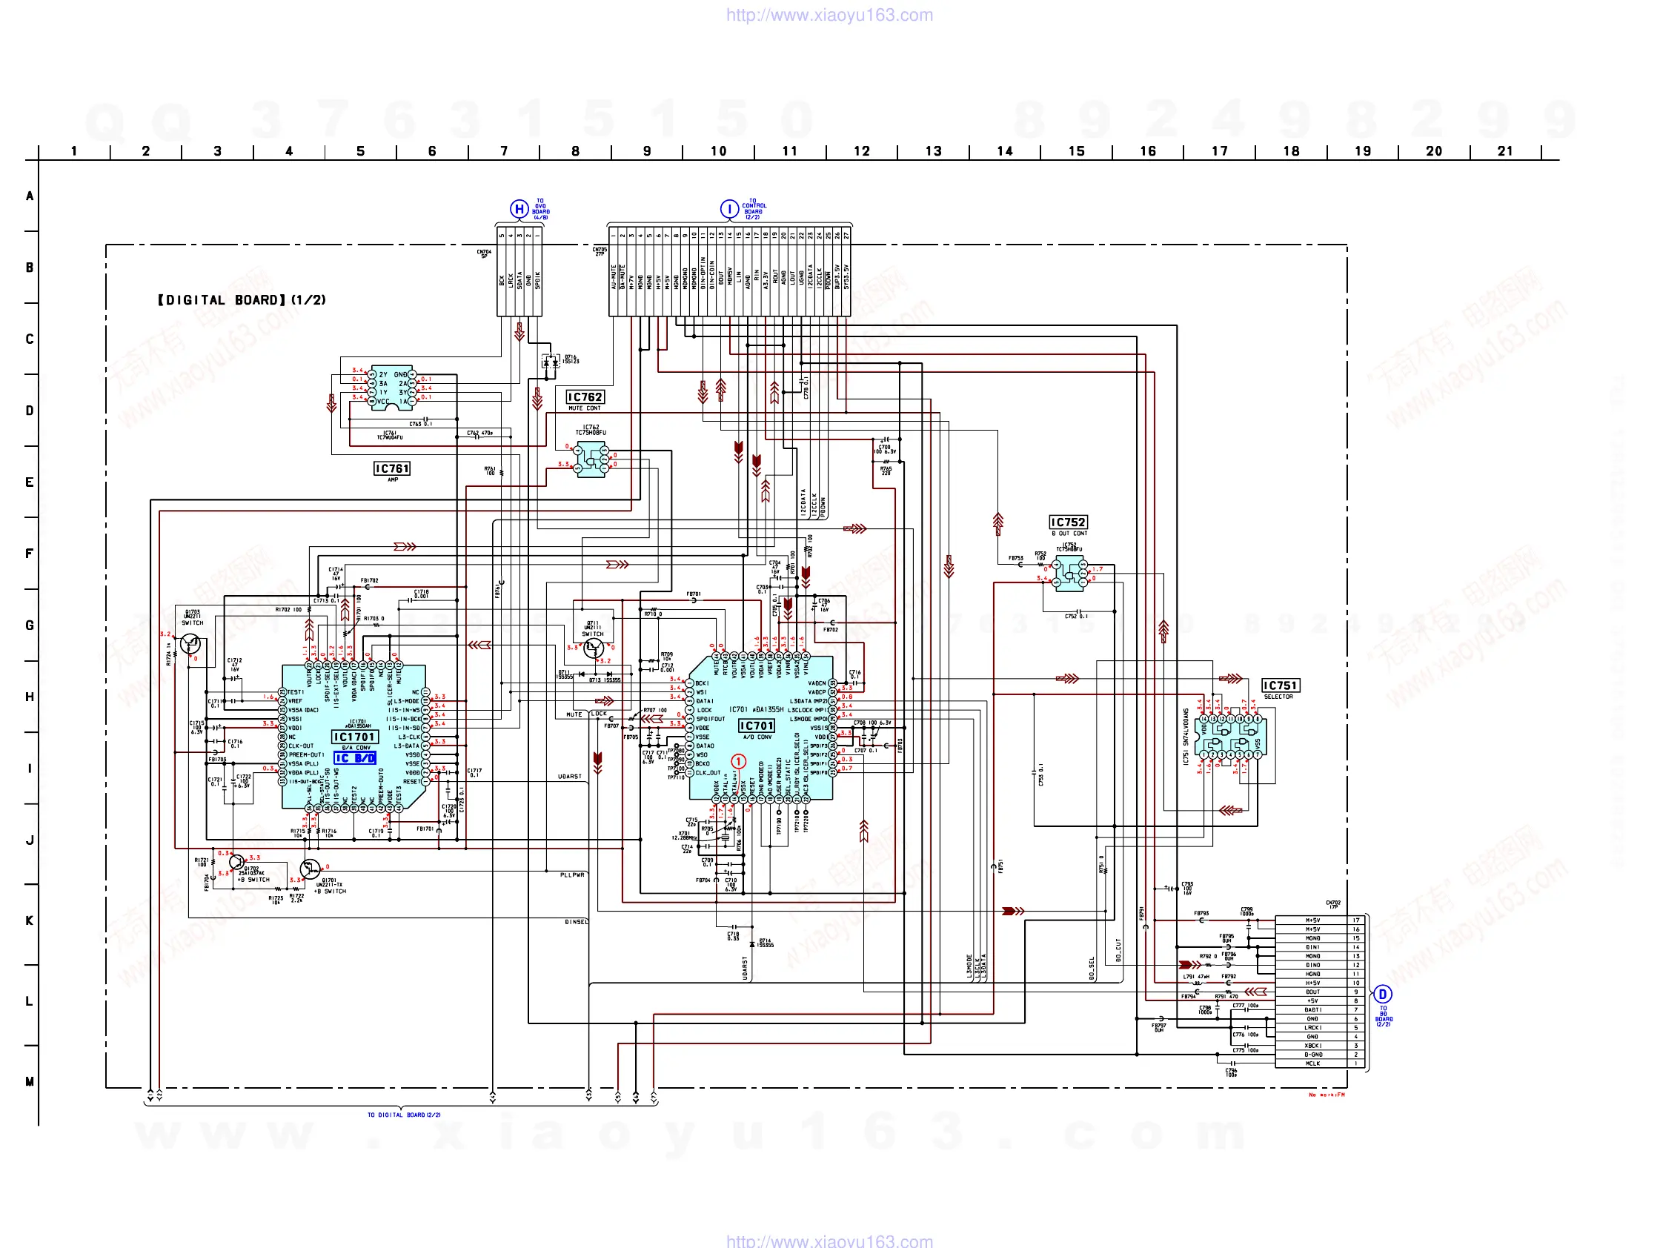
Task: Click the IC701 boxed label
Action: pyautogui.click(x=756, y=726)
